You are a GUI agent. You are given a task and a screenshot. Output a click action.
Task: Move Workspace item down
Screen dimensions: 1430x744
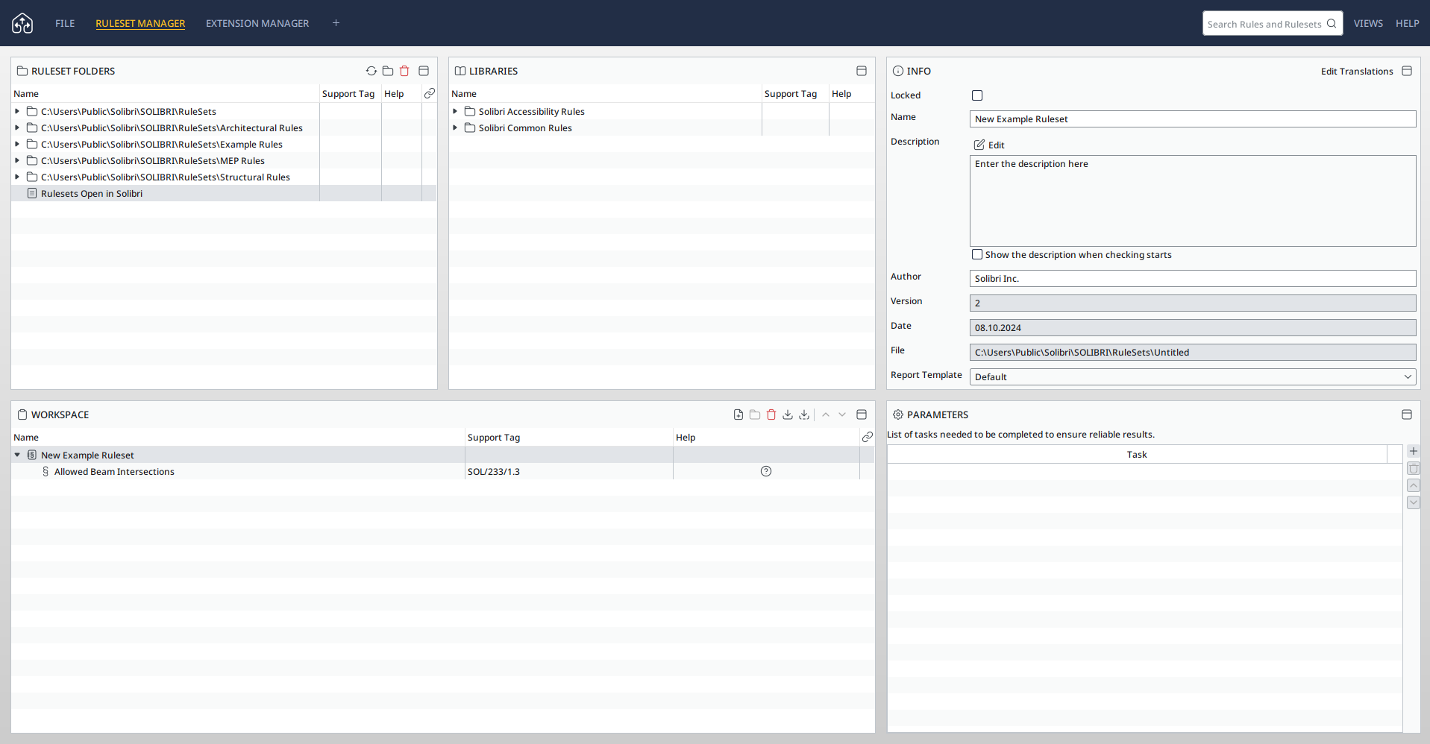(842, 414)
